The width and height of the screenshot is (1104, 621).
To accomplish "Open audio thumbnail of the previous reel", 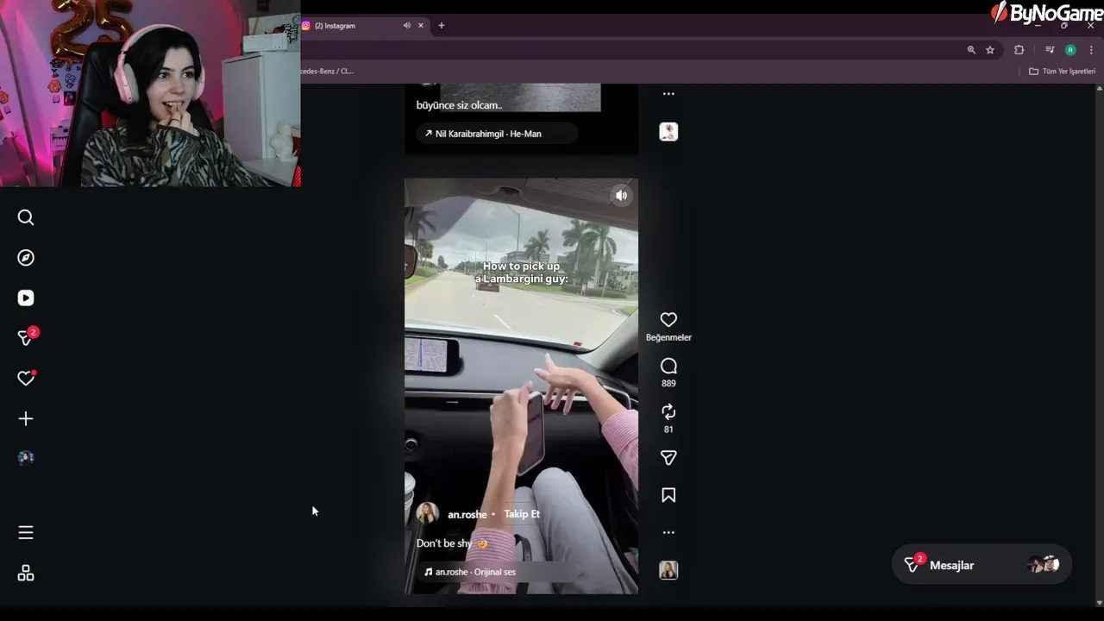I will [668, 131].
